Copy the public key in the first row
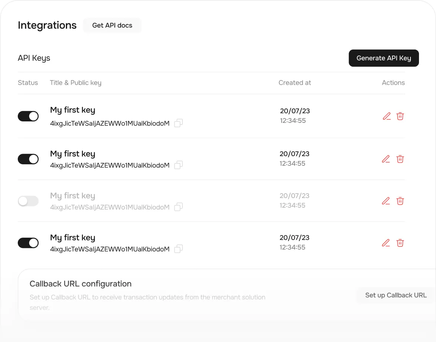436x342 pixels. [x=178, y=123]
